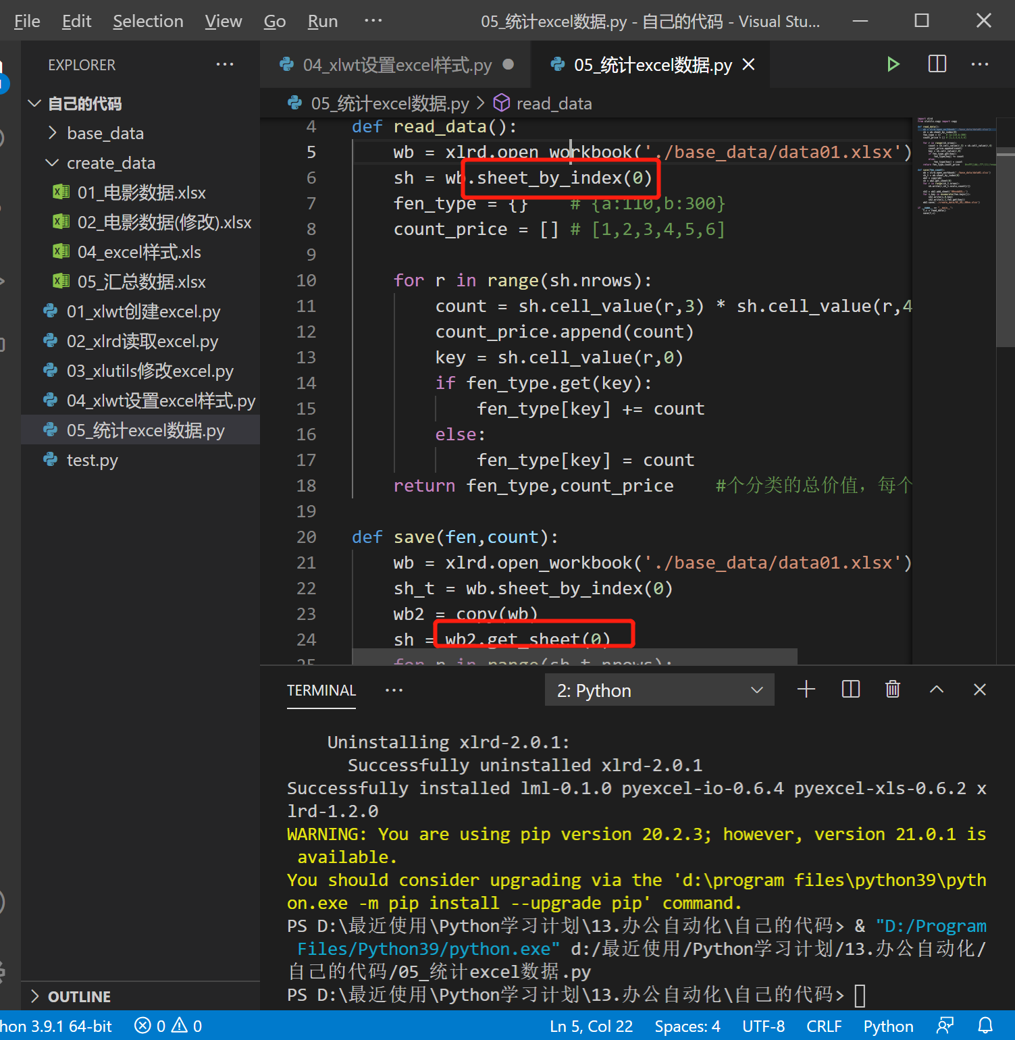This screenshot has width=1015, height=1040.
Task: Open 05_汇总数据.xlsx file
Action: (141, 282)
